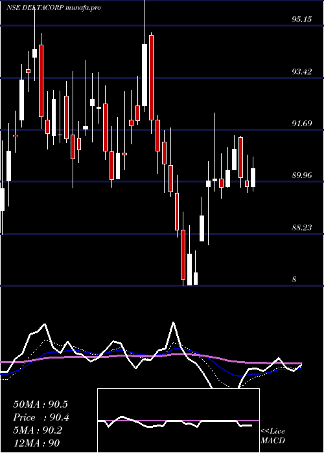
Task: Click the 88.23 price axis label
Action: pos(302,227)
